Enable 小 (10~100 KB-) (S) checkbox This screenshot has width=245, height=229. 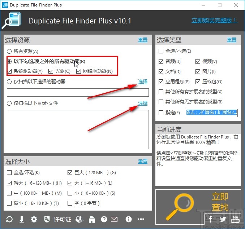[70, 193]
